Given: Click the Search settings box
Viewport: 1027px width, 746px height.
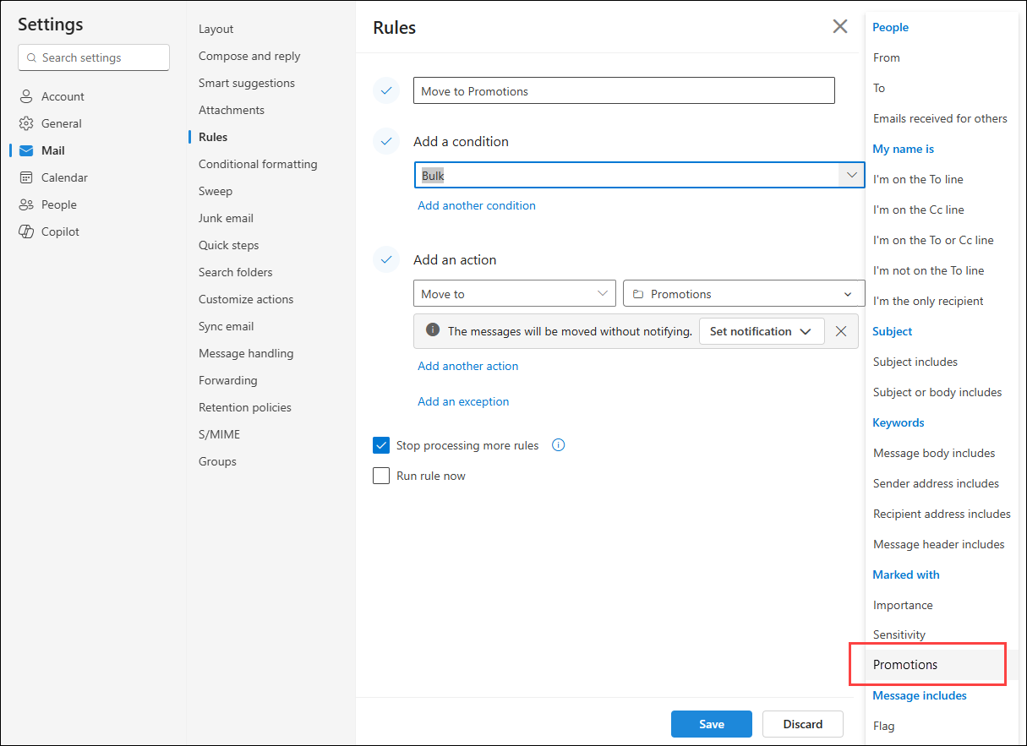Looking at the screenshot, I should click(94, 57).
